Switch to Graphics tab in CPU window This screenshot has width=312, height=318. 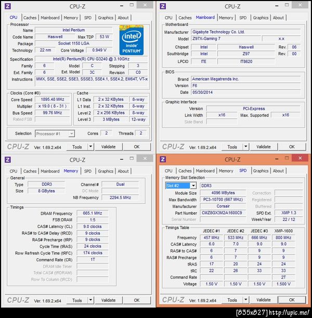click(106, 18)
